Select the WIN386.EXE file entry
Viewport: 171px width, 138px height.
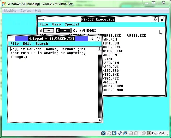click(x=111, y=75)
